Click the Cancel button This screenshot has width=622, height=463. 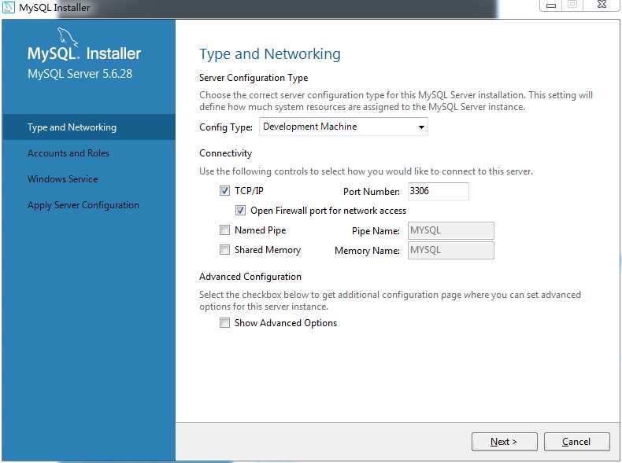577,442
